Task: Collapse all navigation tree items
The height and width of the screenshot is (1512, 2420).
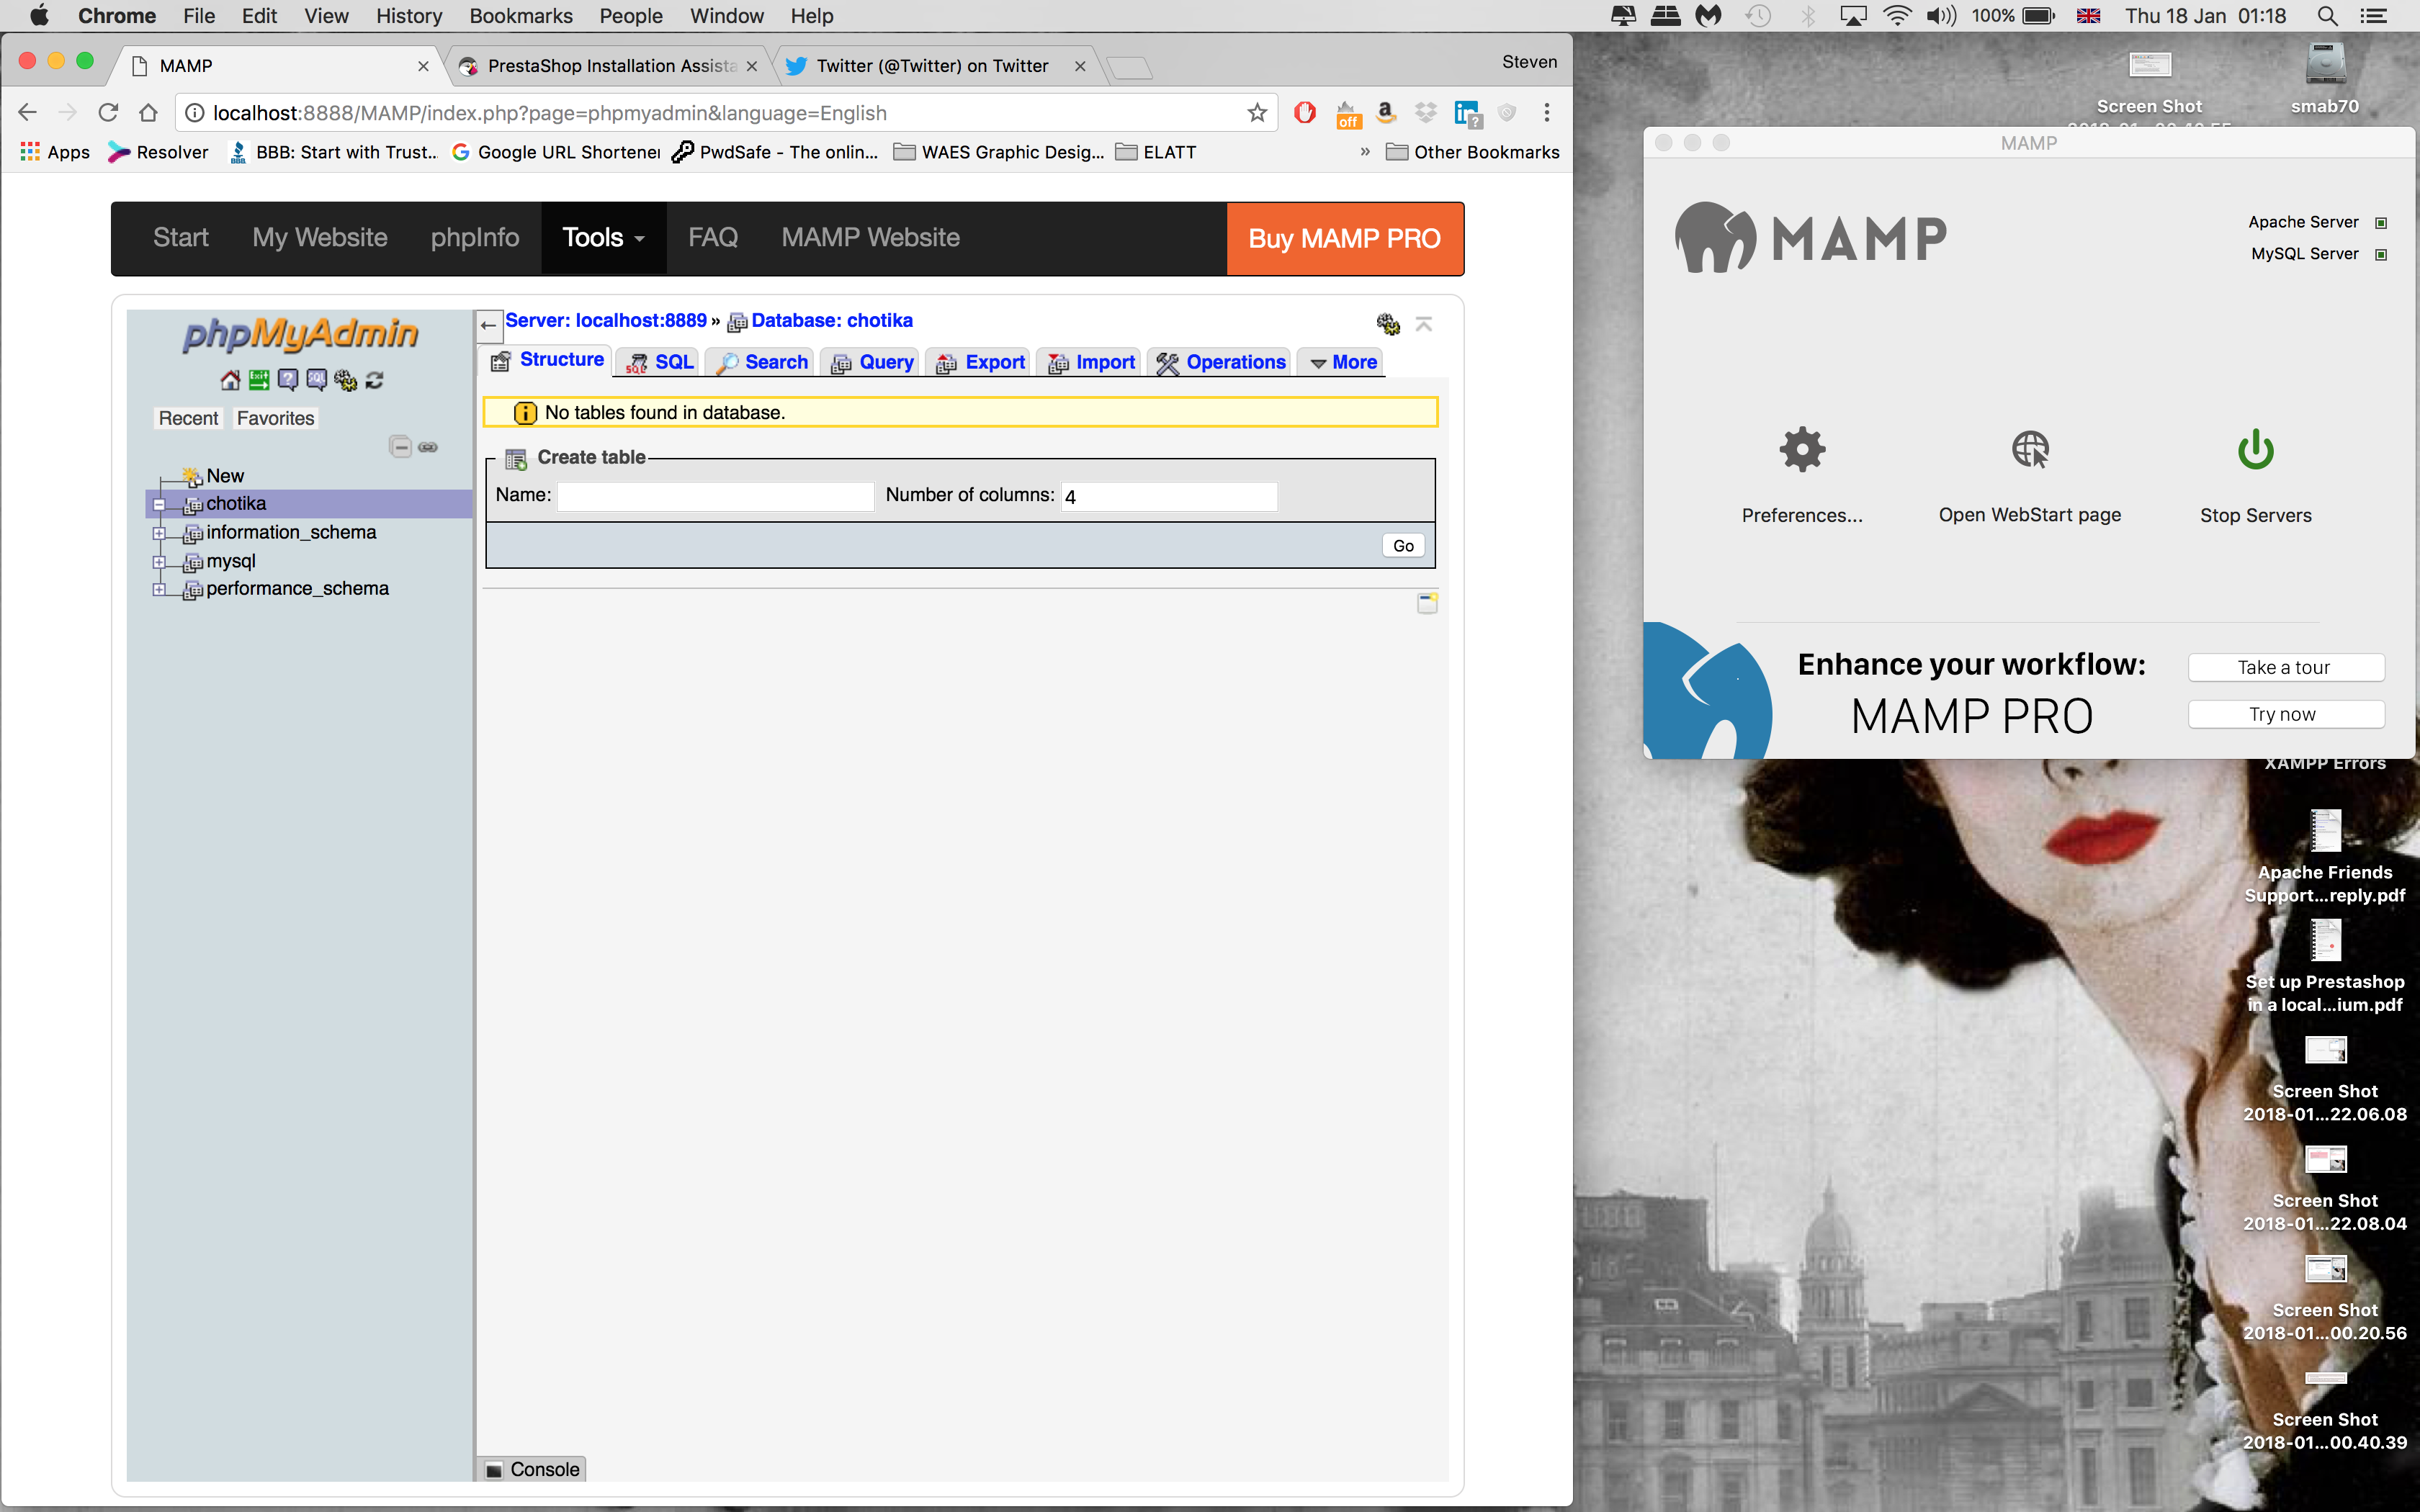Action: [400, 447]
